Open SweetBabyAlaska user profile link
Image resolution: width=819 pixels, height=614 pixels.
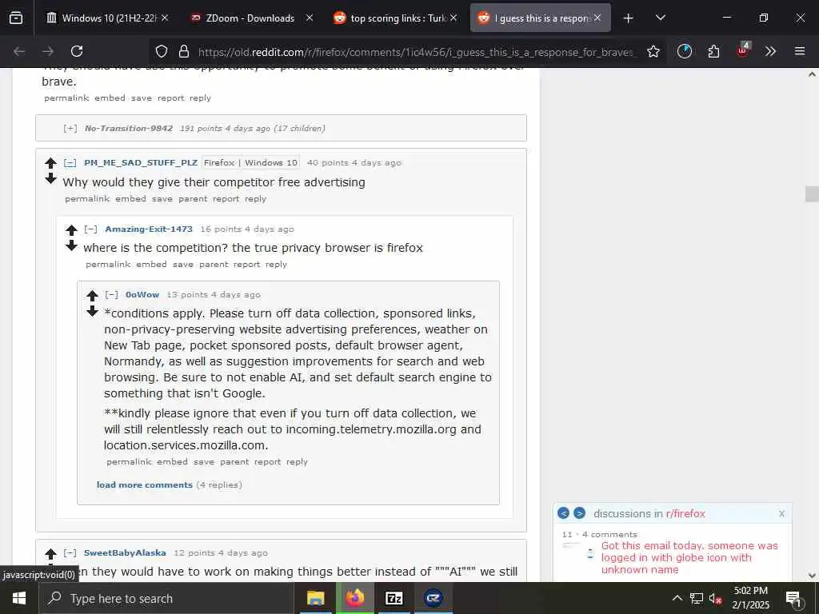pos(125,552)
